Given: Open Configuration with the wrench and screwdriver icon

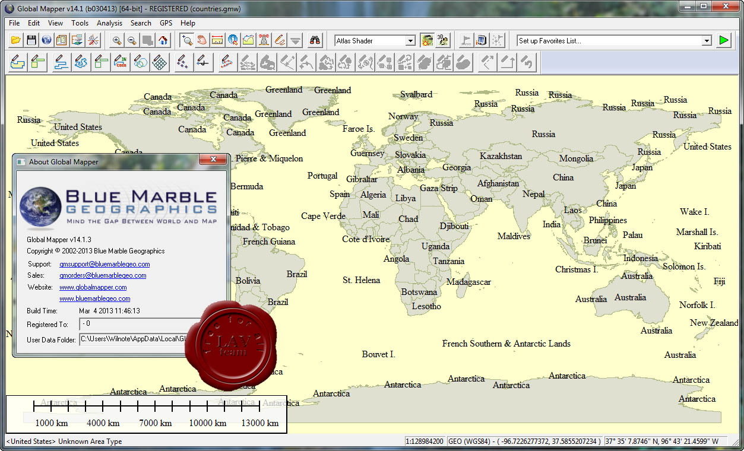Looking at the screenshot, I should pyautogui.click(x=93, y=40).
